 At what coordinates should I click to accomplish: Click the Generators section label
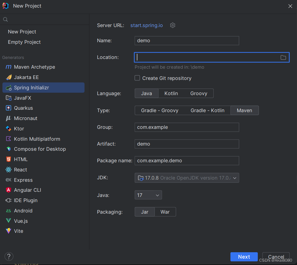(13, 57)
